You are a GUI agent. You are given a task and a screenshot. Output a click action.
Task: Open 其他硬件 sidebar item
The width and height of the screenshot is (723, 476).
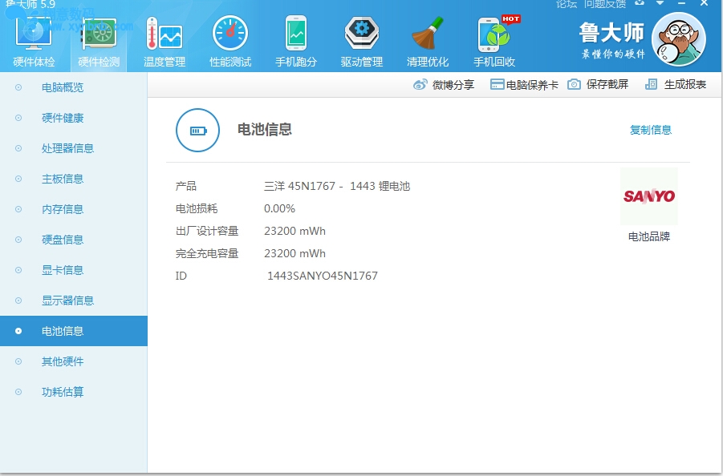click(x=63, y=361)
